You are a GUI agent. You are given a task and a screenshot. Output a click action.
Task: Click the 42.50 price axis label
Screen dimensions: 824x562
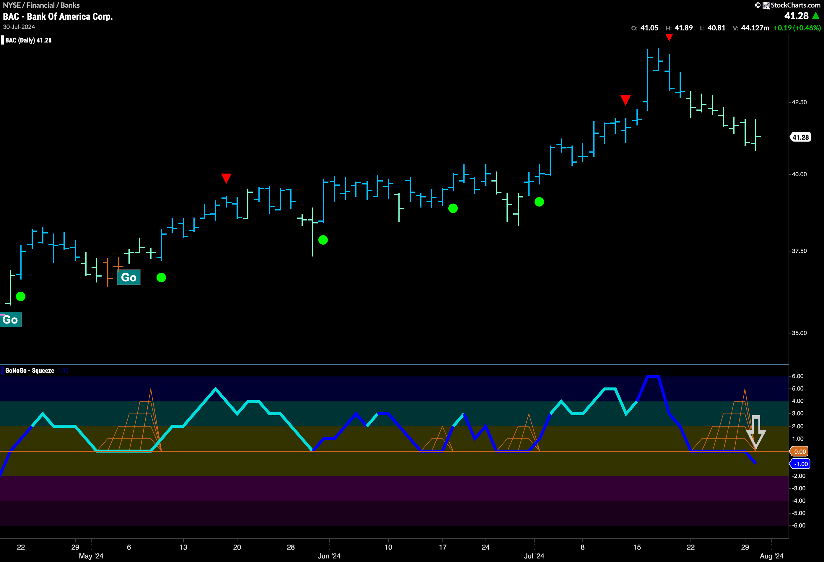point(799,102)
